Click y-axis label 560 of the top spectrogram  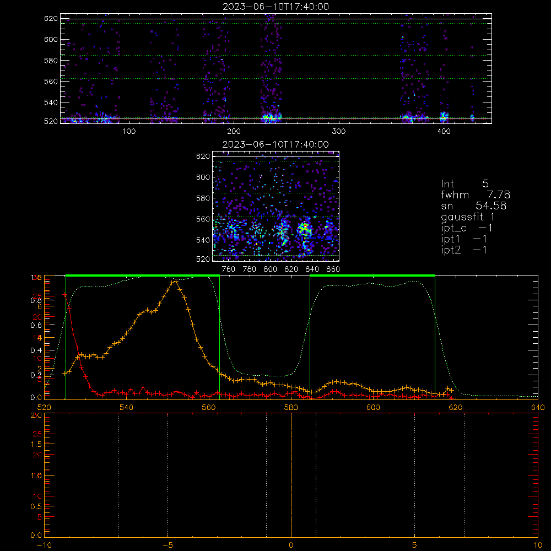[51, 81]
